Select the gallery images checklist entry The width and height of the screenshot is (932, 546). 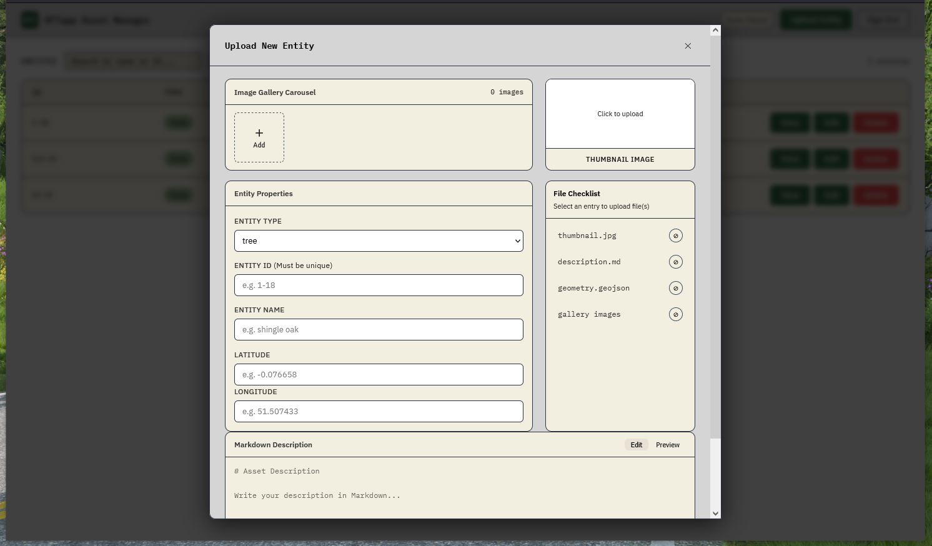tap(589, 314)
